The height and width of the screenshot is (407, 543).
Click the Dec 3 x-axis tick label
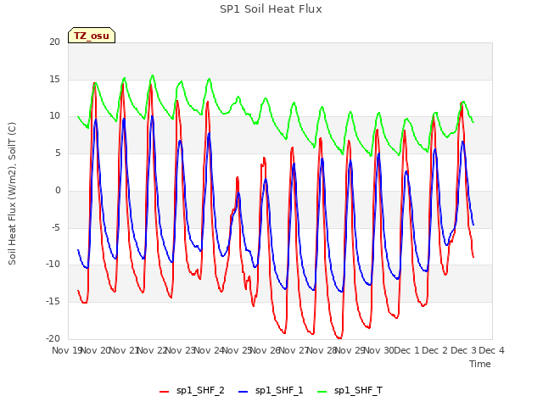point(463,350)
